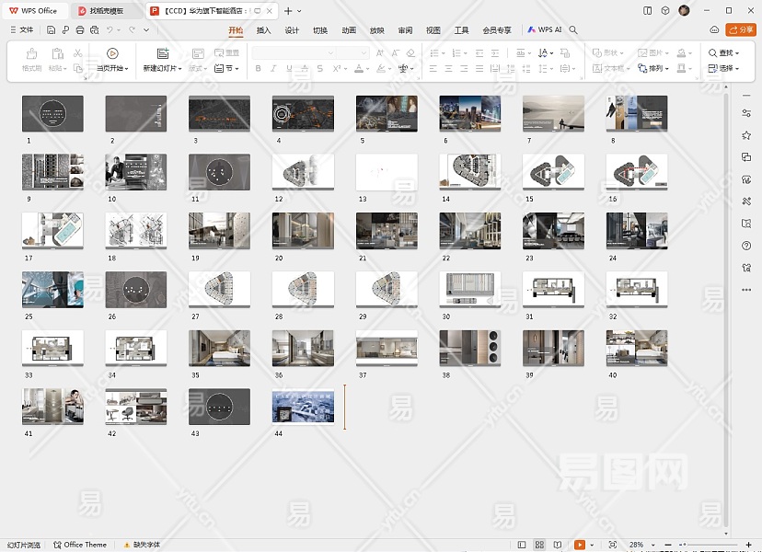Click the orange slideshow play button in status bar
This screenshot has height=552, width=762.
click(580, 545)
